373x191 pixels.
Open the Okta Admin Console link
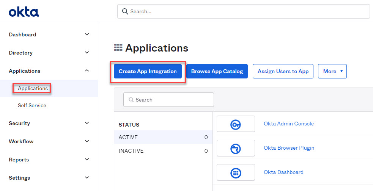point(289,124)
